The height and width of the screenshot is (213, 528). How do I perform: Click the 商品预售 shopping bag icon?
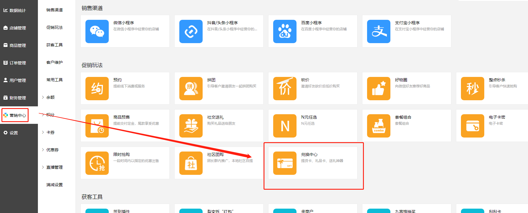(x=97, y=126)
